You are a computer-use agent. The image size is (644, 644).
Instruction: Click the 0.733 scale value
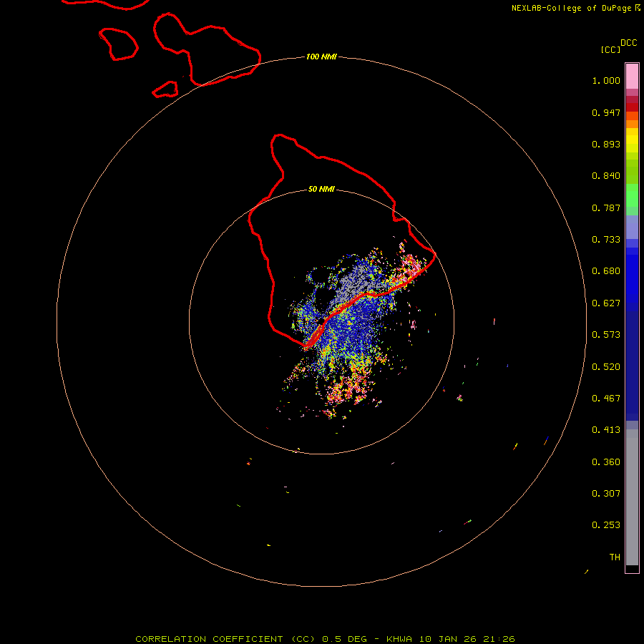(606, 240)
